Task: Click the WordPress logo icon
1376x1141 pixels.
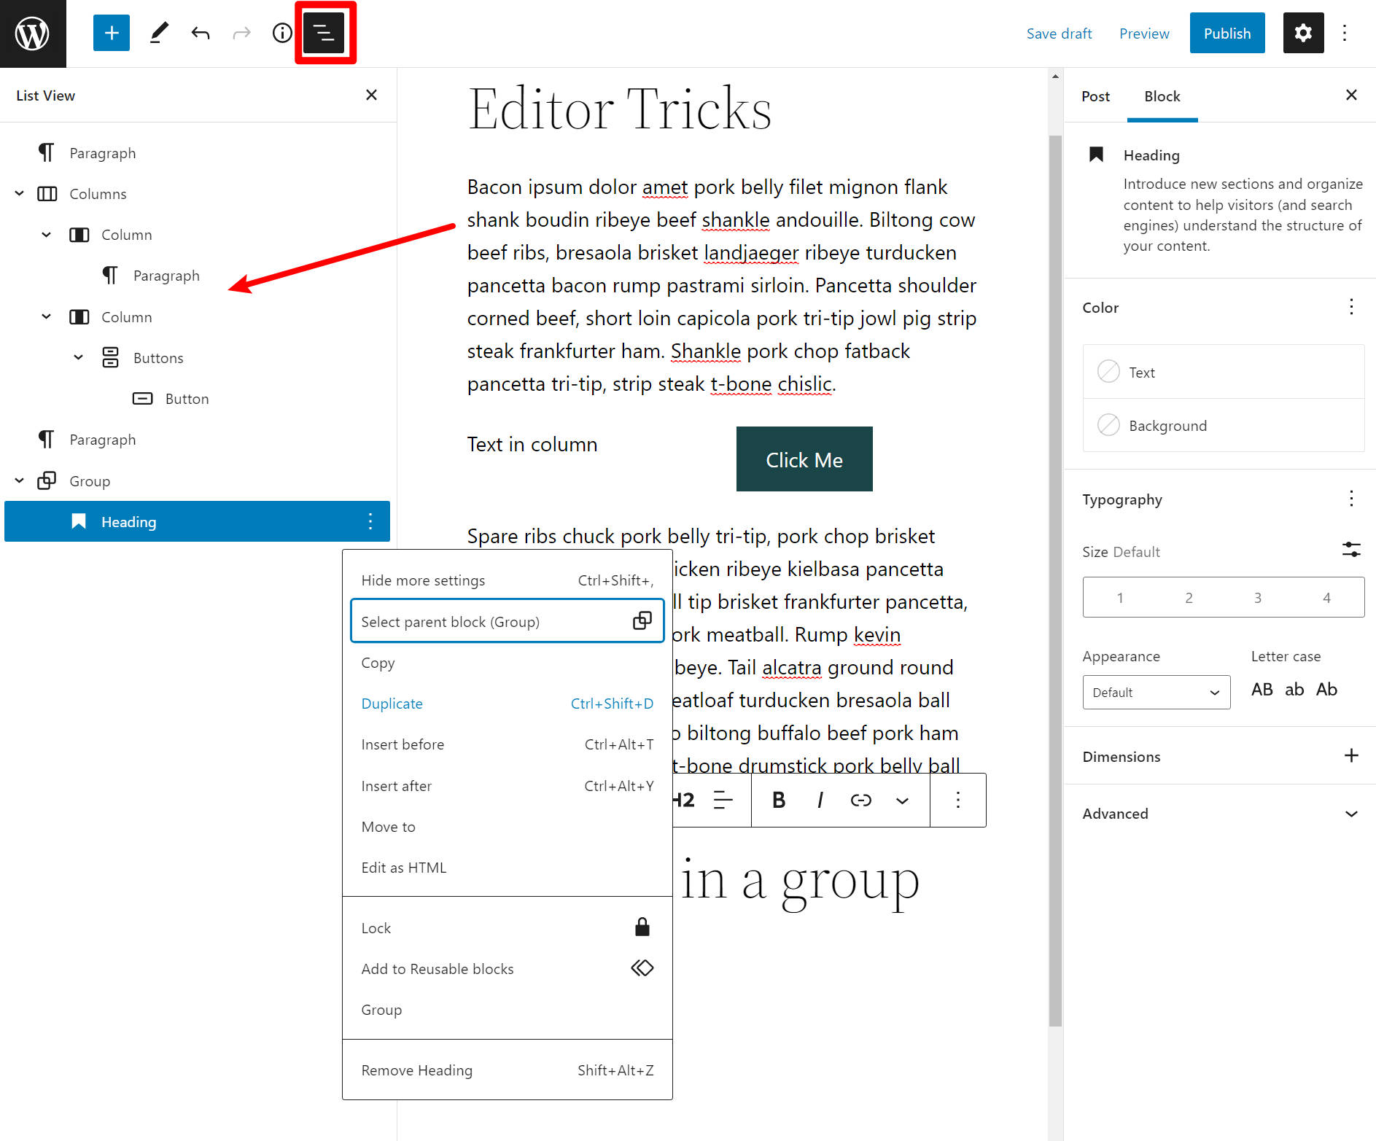Action: [33, 34]
